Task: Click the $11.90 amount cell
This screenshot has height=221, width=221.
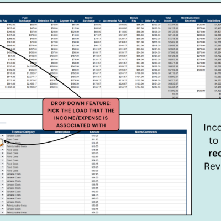Action: coord(95,139)
